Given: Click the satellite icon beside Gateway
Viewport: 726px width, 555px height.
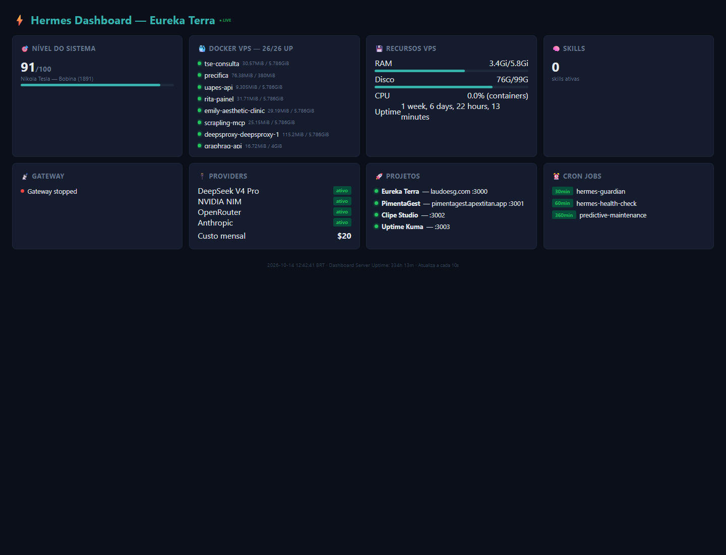Looking at the screenshot, I should click(x=25, y=177).
